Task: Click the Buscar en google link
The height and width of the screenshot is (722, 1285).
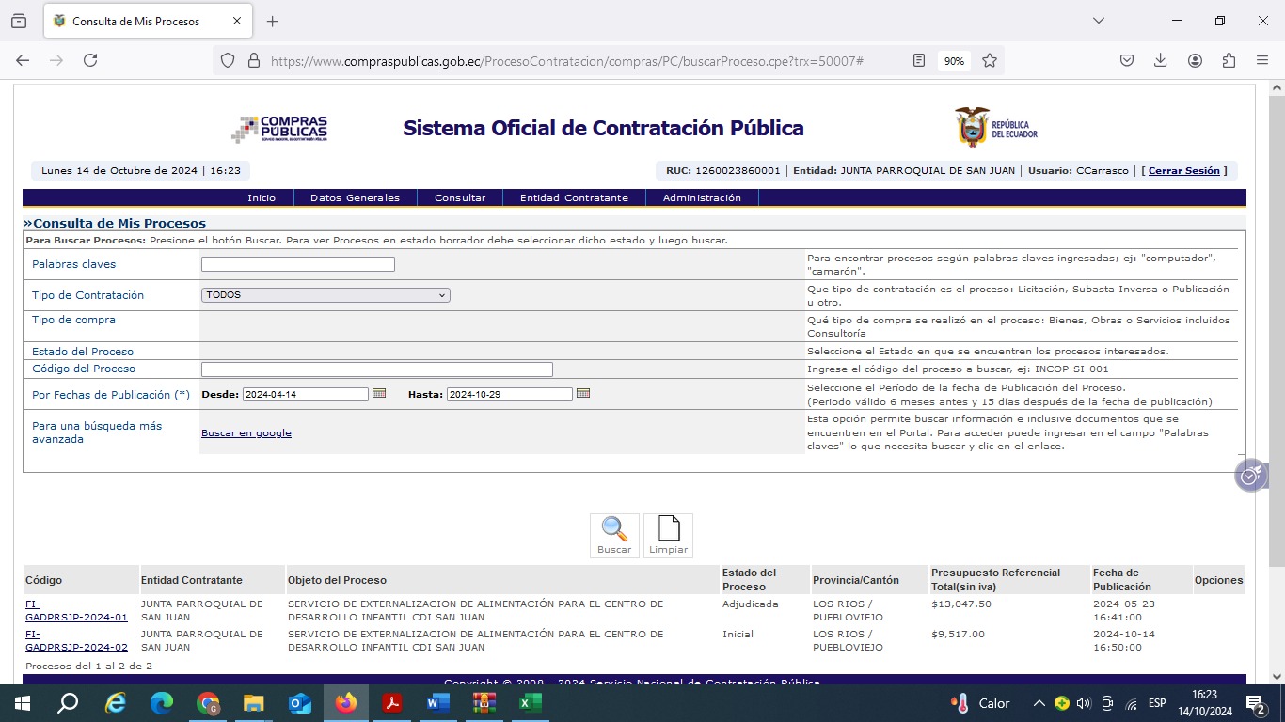Action: coord(246,433)
